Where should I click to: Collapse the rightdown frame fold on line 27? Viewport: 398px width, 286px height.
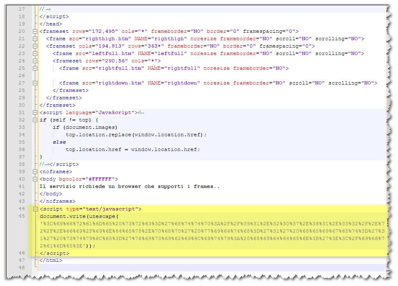[35, 83]
